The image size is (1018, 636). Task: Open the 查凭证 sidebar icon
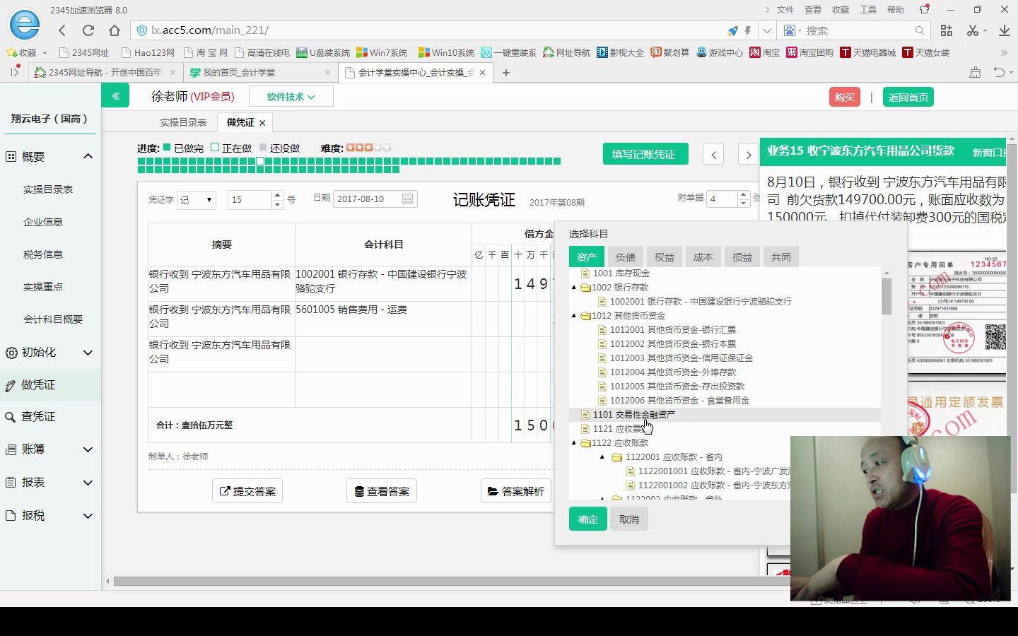[14, 416]
